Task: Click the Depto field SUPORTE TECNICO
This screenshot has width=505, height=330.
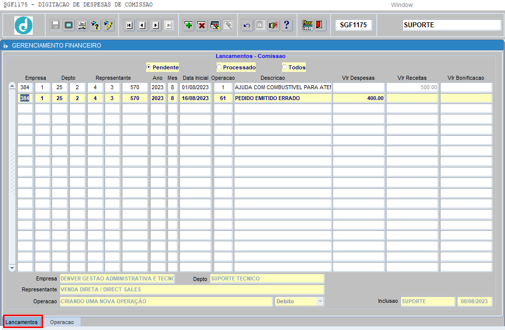Action: [267, 278]
